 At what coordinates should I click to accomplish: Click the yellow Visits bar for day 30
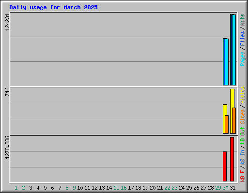tap(224, 119)
